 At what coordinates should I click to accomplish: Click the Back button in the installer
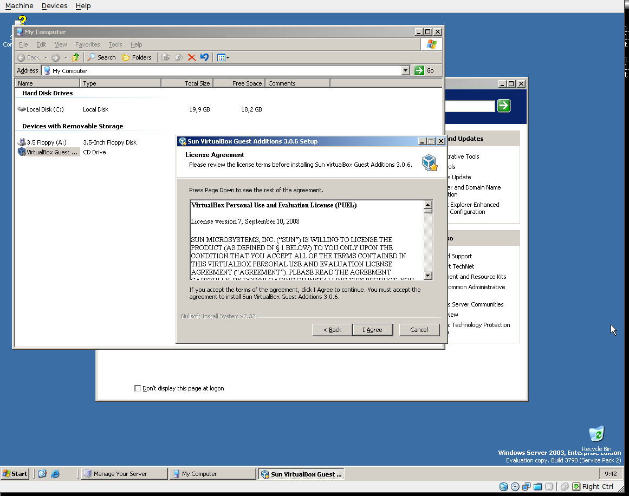pos(332,330)
